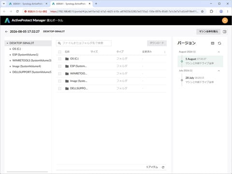Open the orange user account avatar

225,20
